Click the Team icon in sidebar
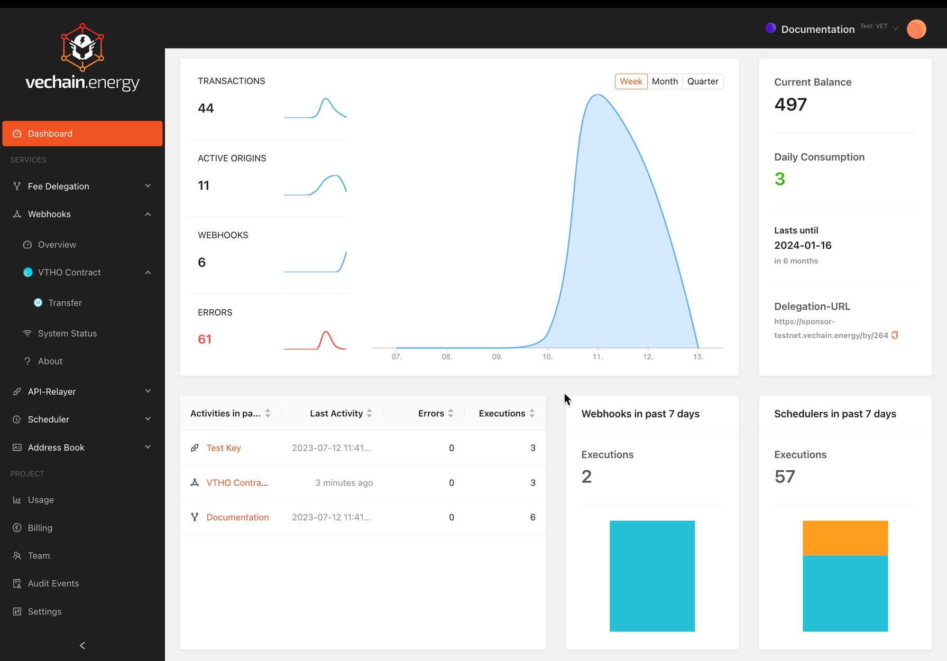The width and height of the screenshot is (947, 661). (x=17, y=556)
